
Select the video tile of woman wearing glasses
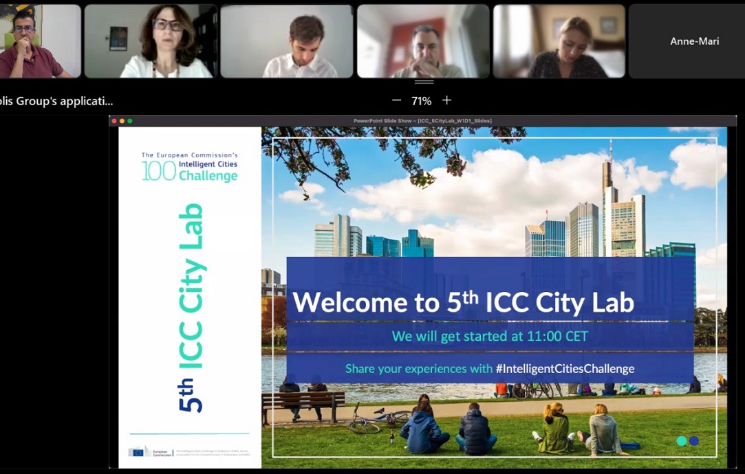pos(151,41)
